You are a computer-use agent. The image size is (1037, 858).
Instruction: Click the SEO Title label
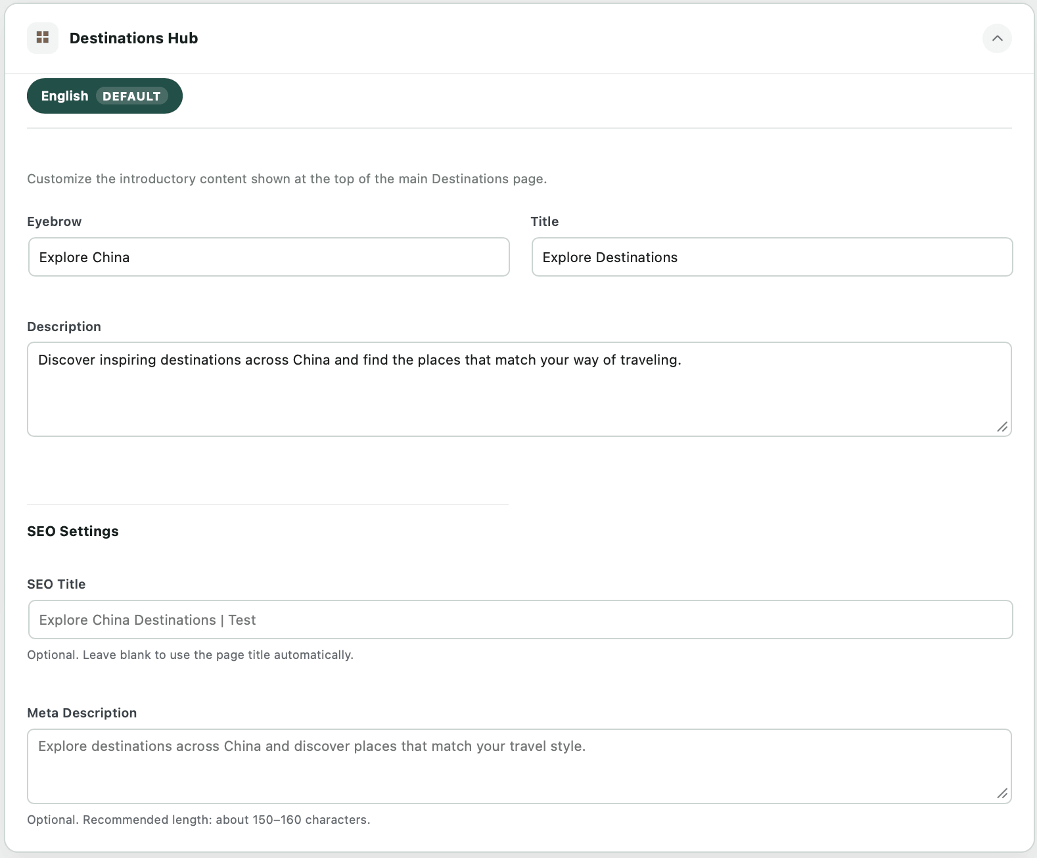point(57,584)
